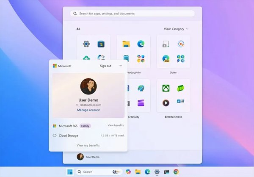Click the Entertainment category label
The width and height of the screenshot is (254, 177).
[173, 117]
